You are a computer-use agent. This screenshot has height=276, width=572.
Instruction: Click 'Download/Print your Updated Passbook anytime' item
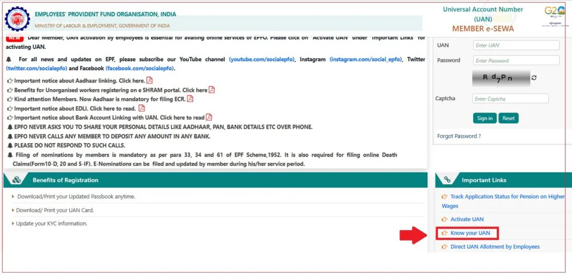tap(76, 197)
